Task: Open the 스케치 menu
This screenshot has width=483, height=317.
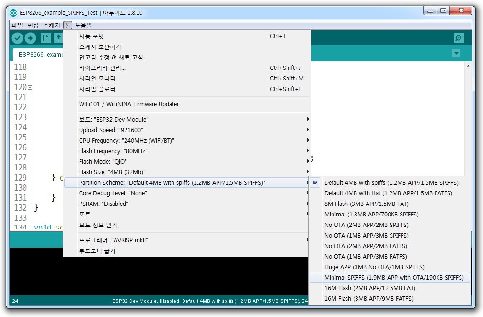Action: [x=51, y=25]
